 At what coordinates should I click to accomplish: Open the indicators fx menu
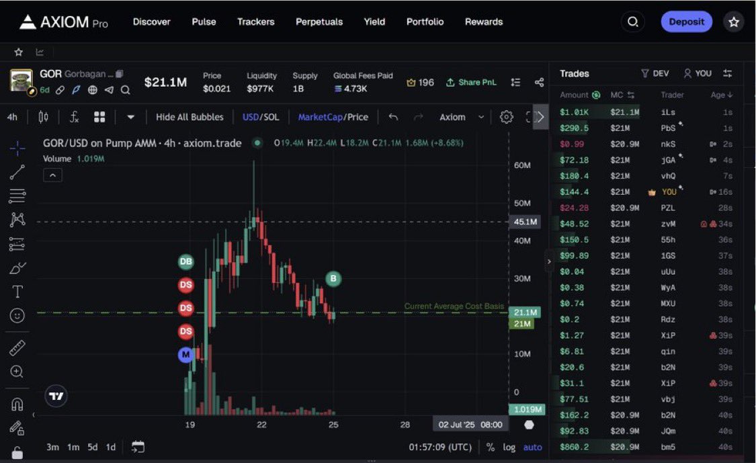click(x=74, y=117)
